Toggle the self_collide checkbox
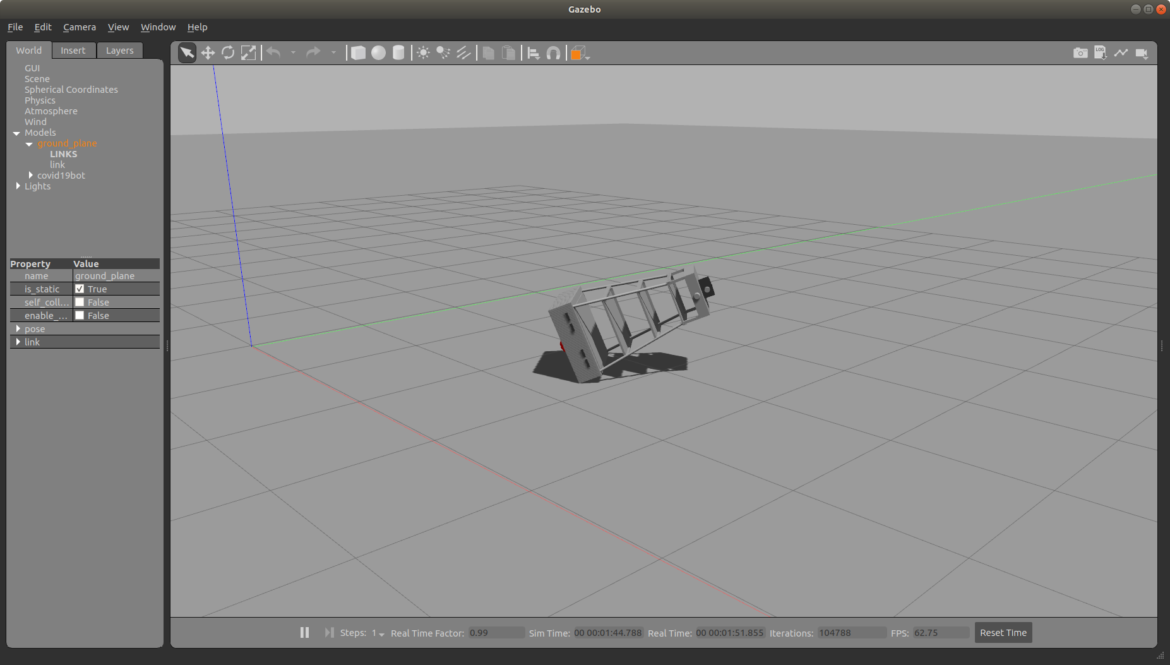This screenshot has width=1170, height=665. point(80,302)
